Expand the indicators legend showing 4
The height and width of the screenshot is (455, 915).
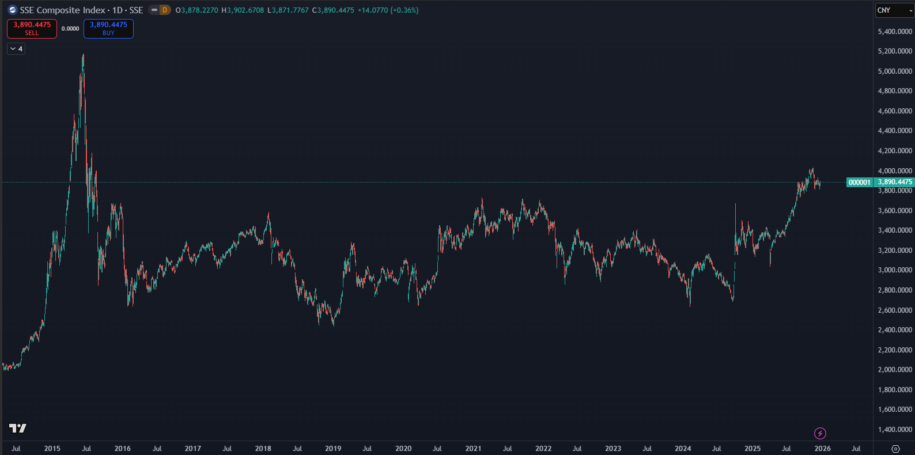pos(16,49)
